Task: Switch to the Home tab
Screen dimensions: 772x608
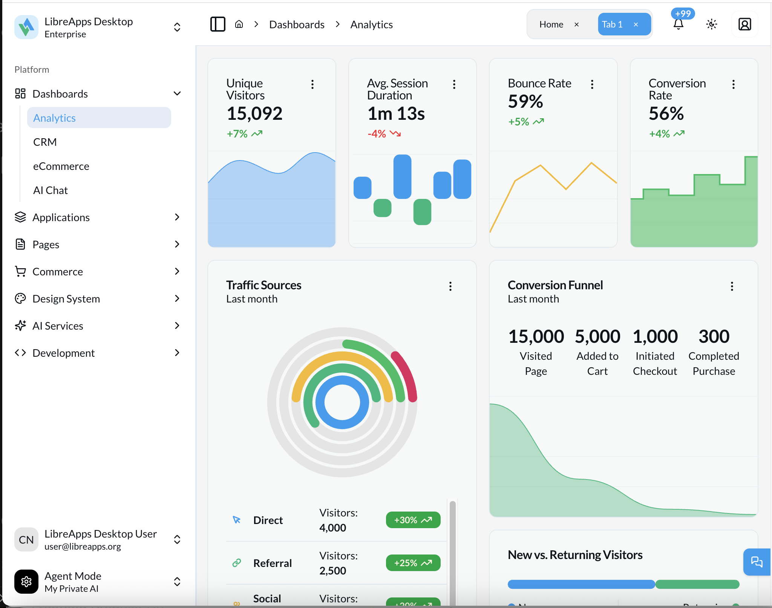Action: [551, 24]
